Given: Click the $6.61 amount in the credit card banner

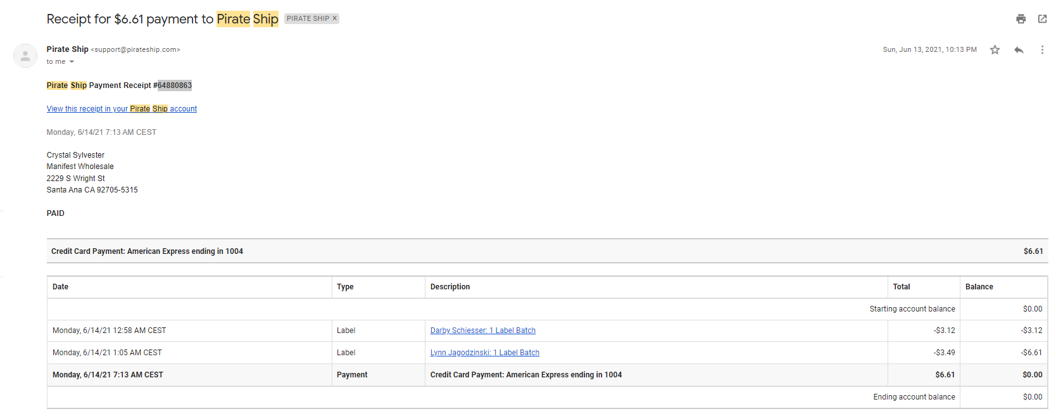Looking at the screenshot, I should 1033,251.
